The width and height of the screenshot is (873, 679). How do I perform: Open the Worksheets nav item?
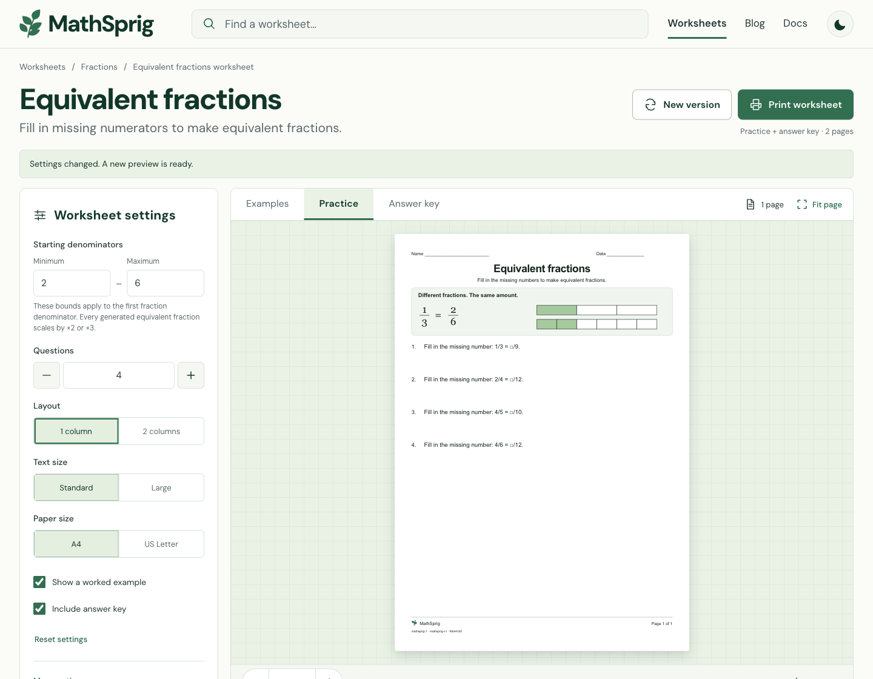(697, 24)
